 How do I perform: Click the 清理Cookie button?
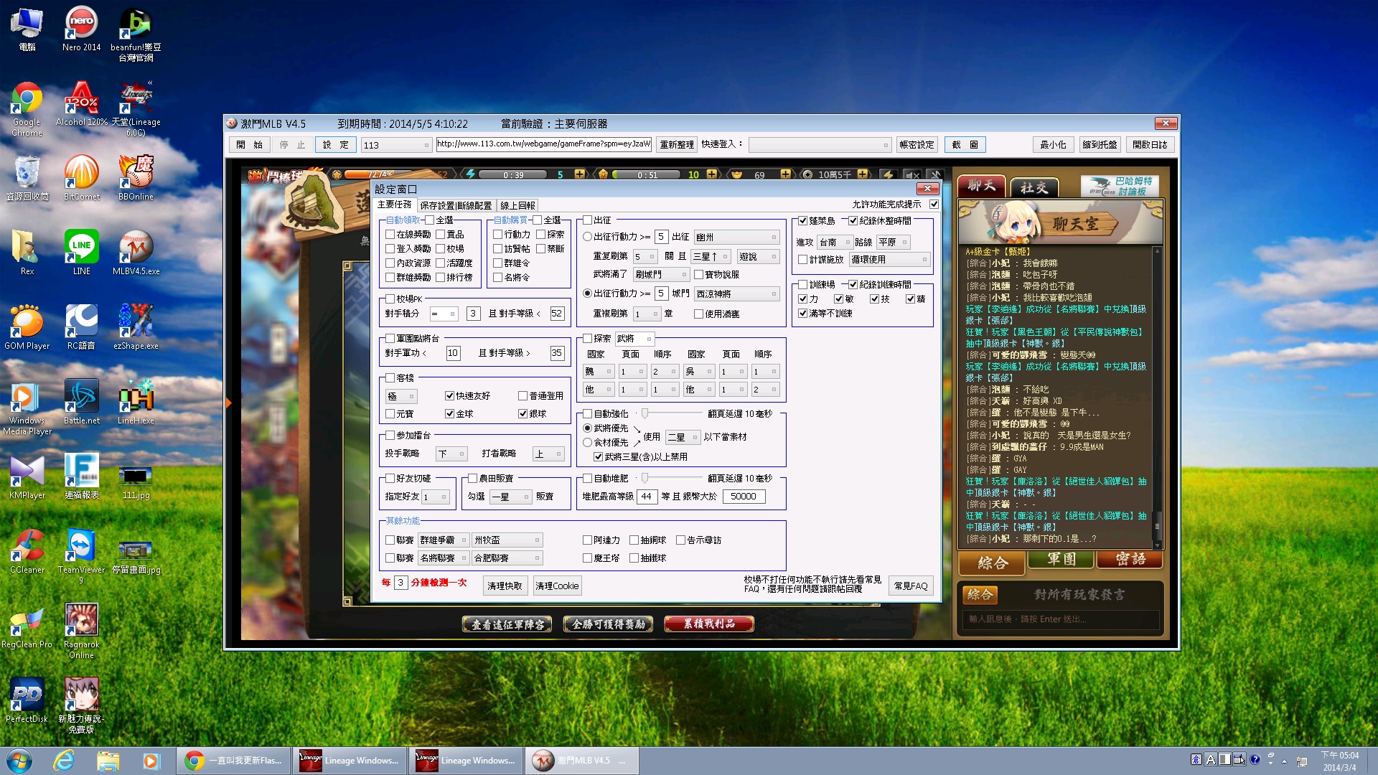click(557, 586)
